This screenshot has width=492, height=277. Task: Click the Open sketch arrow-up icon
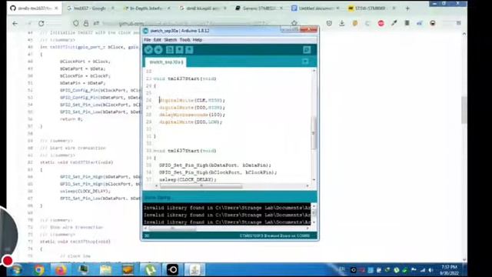[179, 49]
